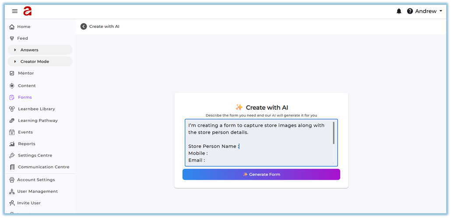Open the hamburger menu icon
Image resolution: width=451 pixels, height=218 pixels.
pos(15,11)
